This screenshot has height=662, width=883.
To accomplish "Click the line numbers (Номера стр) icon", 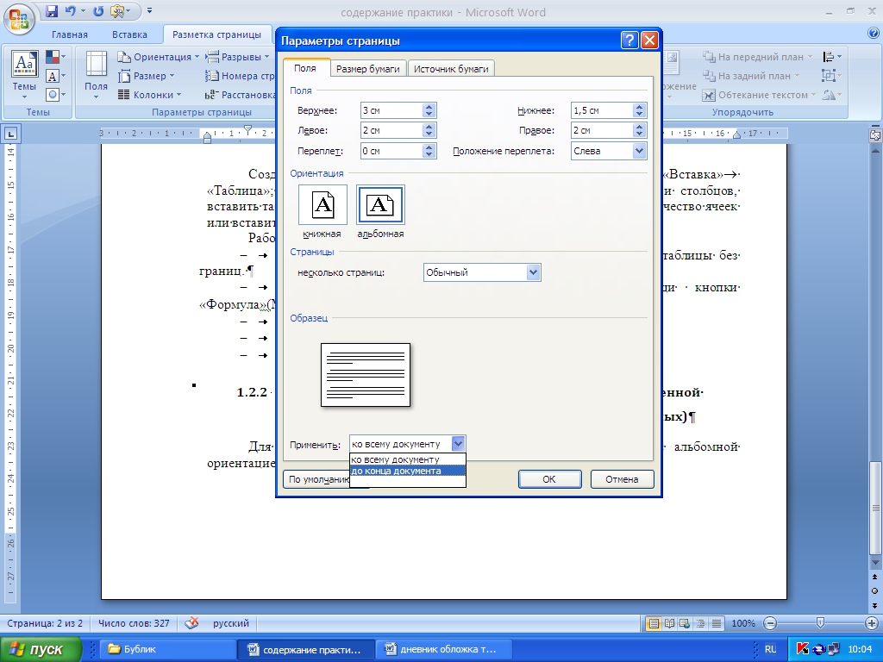I will click(x=212, y=76).
